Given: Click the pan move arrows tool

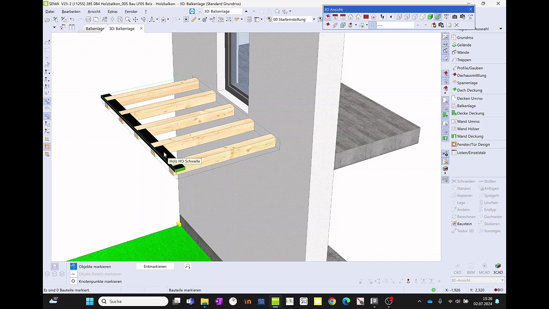Looking at the screenshot, I should tap(135, 19).
